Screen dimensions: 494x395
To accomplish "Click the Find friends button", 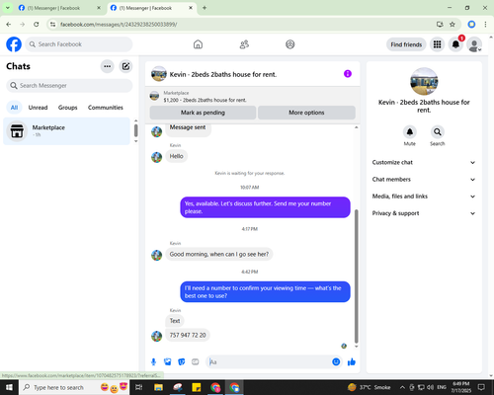I will (x=406, y=44).
